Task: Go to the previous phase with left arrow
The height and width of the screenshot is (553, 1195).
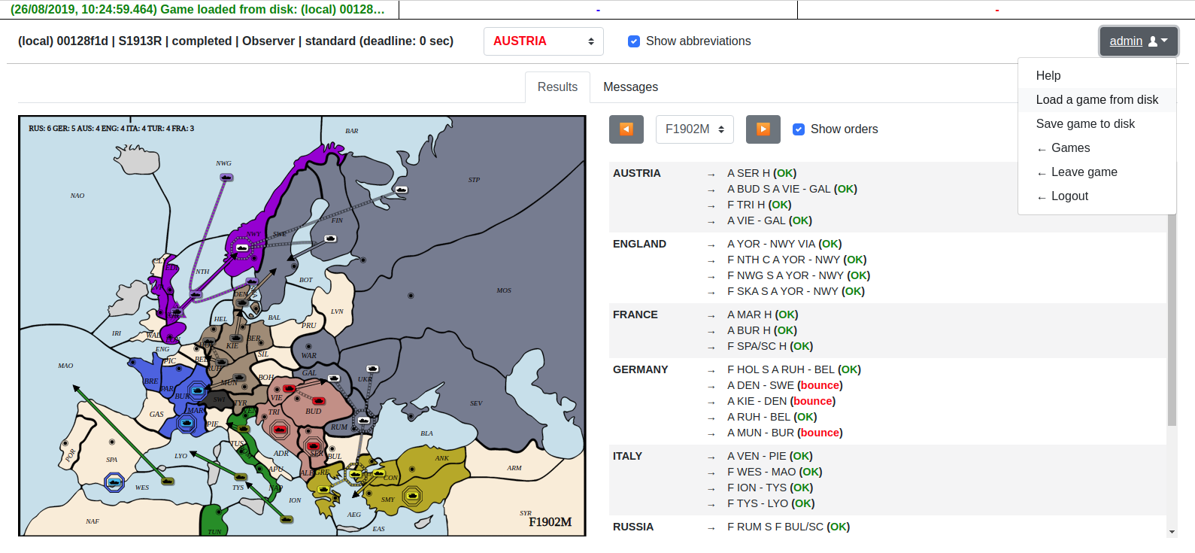Action: (626, 129)
